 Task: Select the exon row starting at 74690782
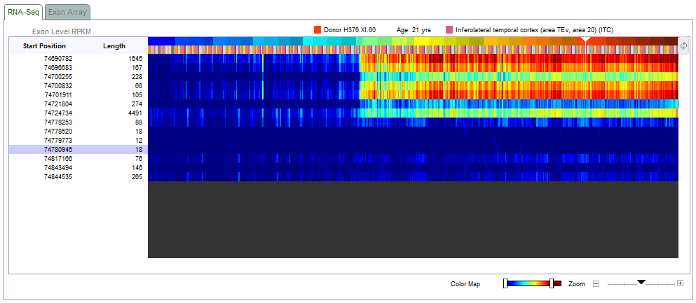(x=78, y=59)
